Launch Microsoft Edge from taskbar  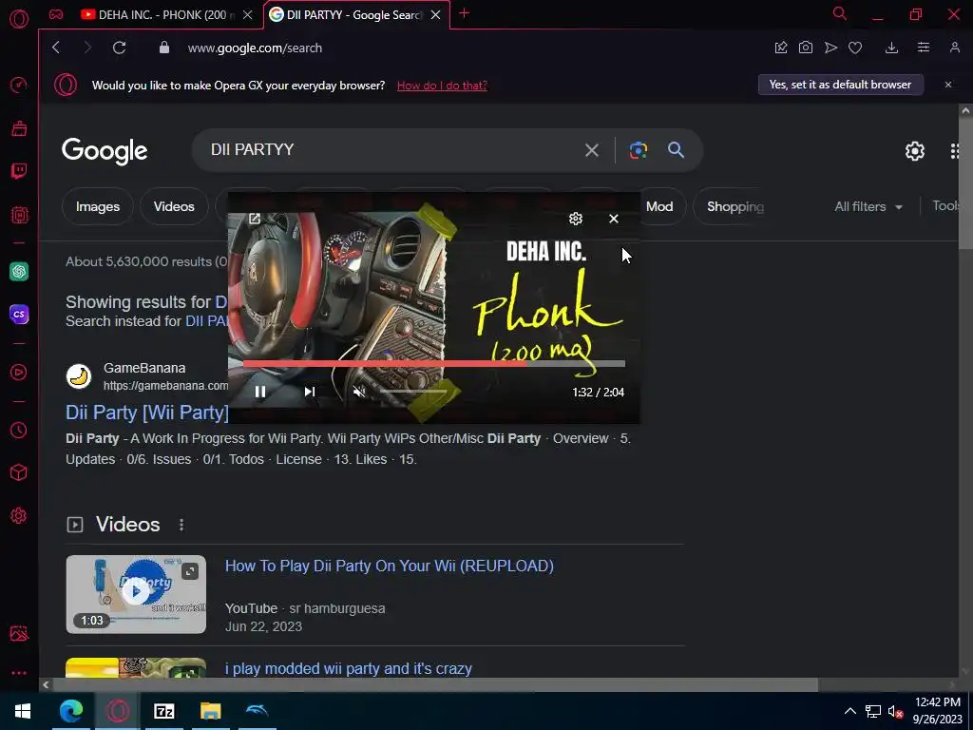70,711
